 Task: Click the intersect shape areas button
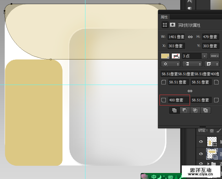pyautogui.click(x=195, y=110)
